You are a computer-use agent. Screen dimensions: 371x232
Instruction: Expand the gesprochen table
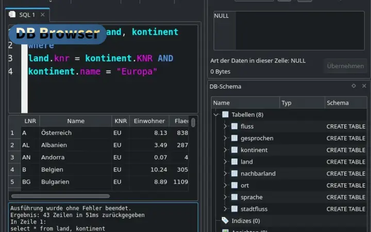click(226, 138)
